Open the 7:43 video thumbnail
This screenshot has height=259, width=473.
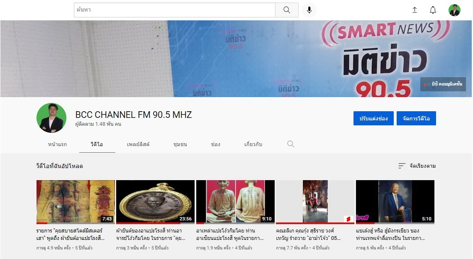[x=76, y=202]
